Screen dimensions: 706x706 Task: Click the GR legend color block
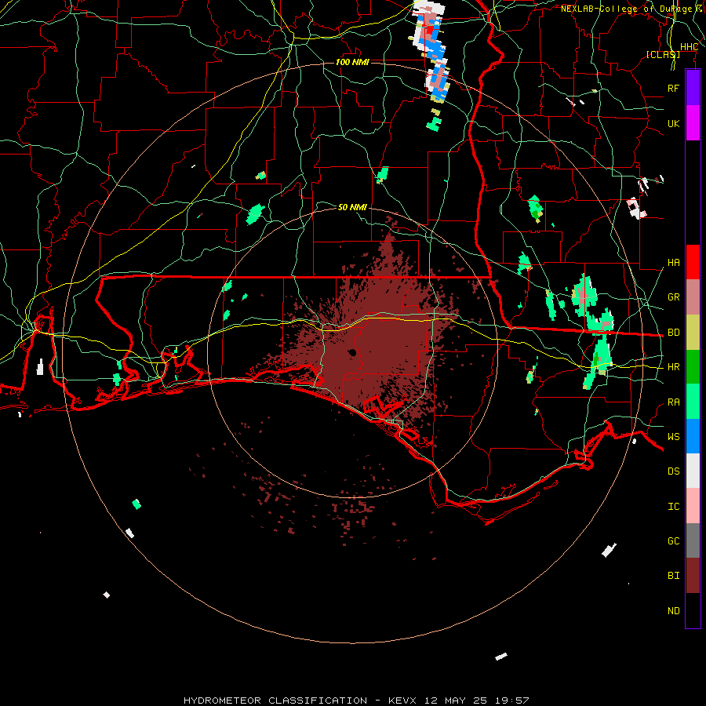tap(693, 297)
